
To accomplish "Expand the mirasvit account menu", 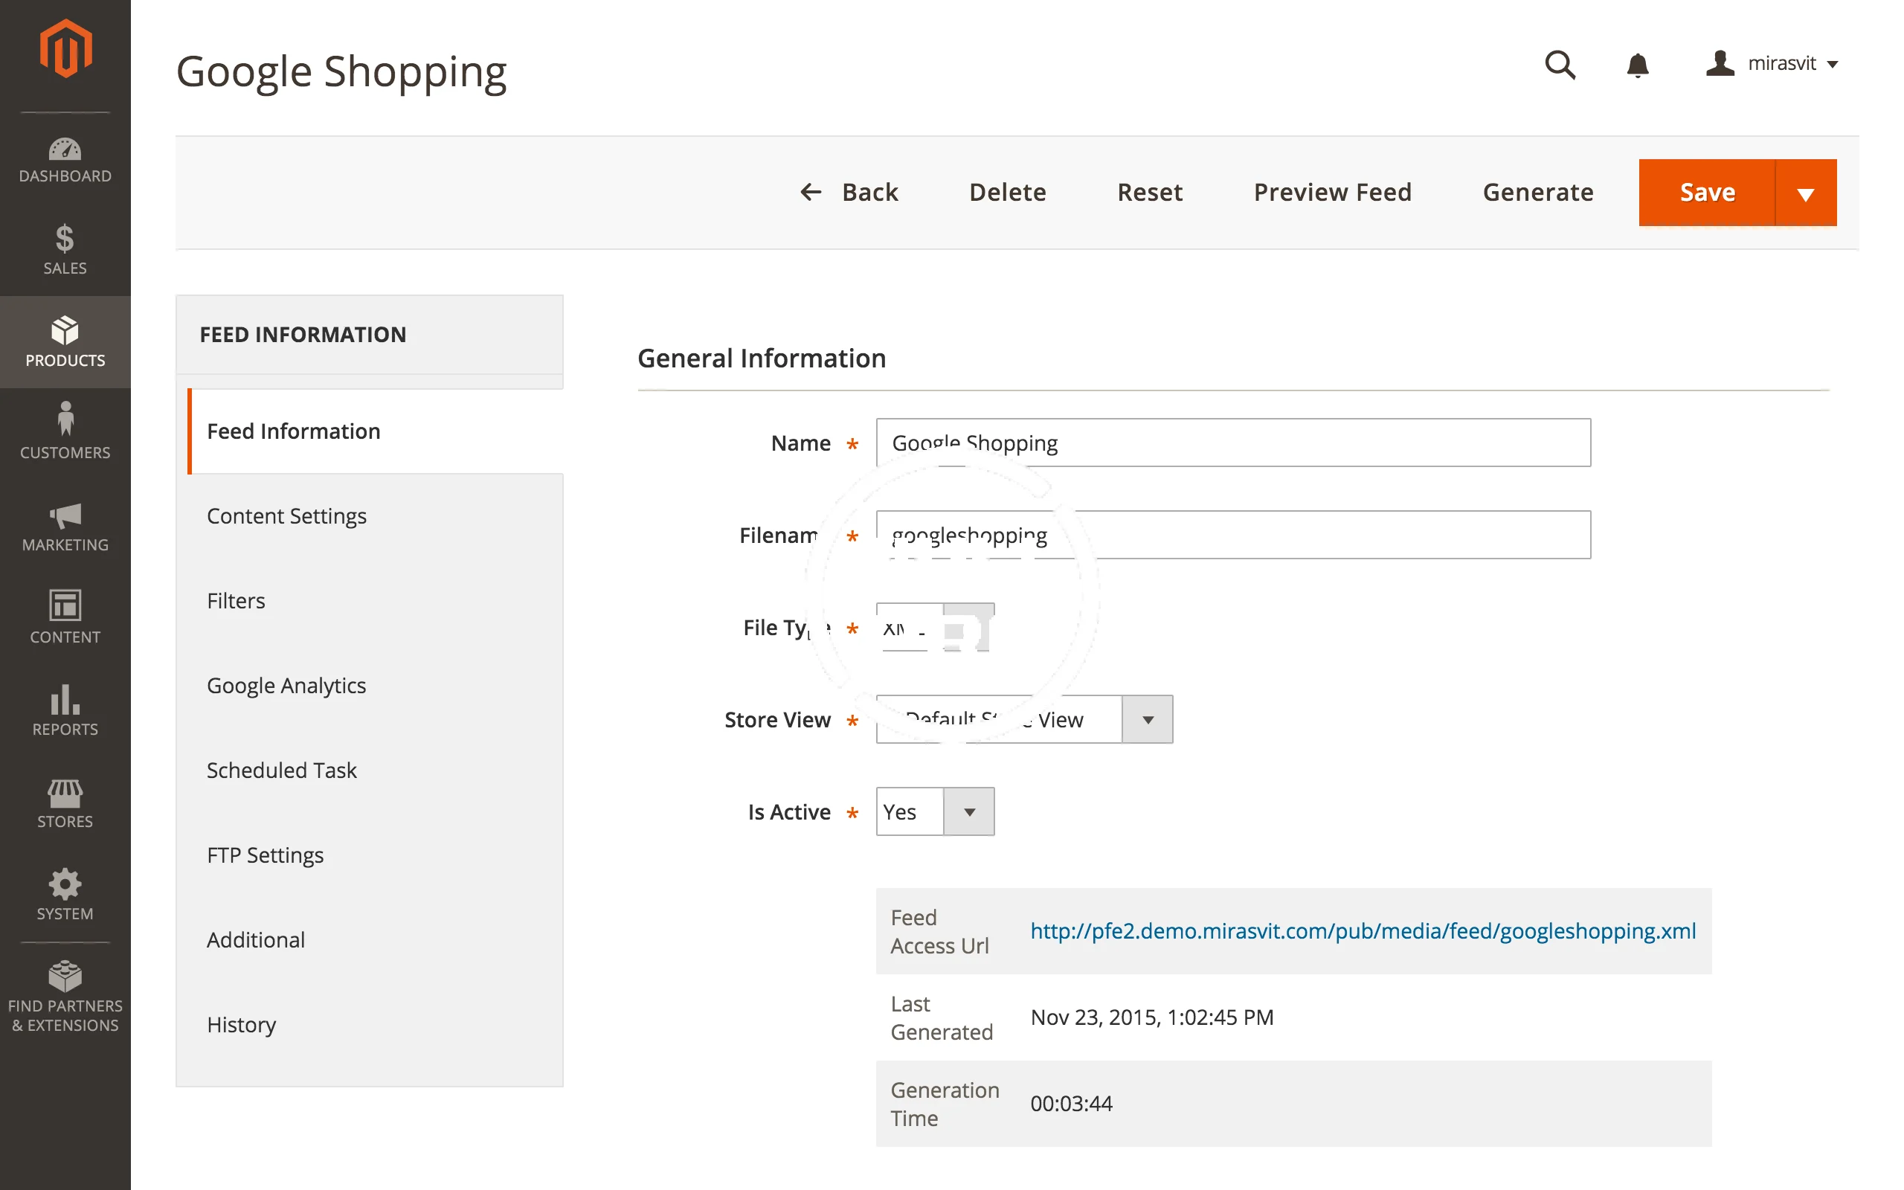I will 1772,64.
